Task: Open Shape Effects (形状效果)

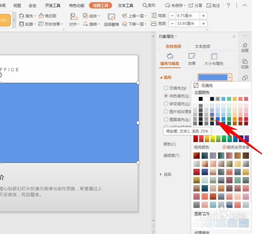Action: [x=41, y=24]
